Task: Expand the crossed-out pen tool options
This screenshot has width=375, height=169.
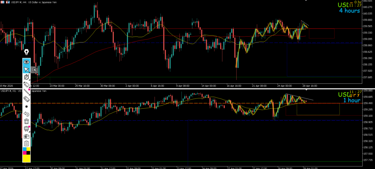Action: [26, 77]
